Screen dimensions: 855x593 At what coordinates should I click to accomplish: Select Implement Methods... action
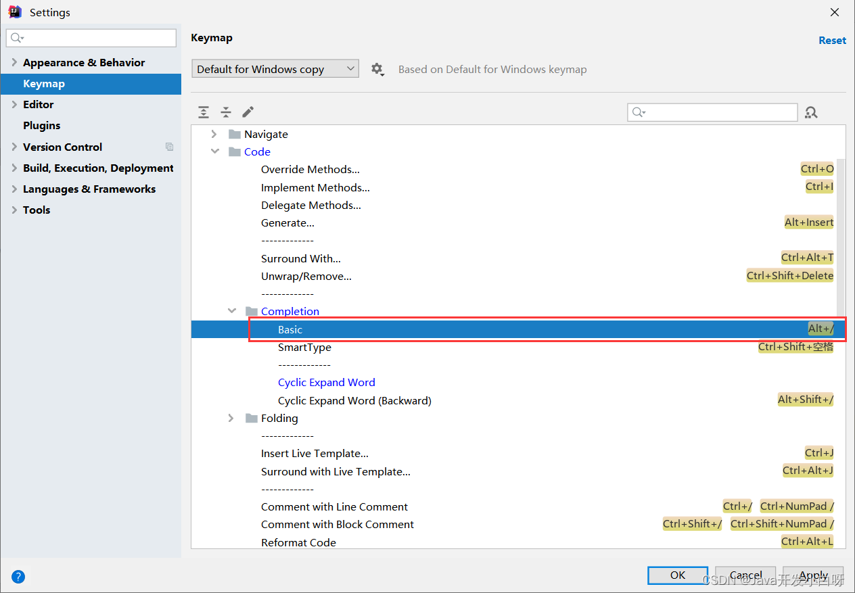(518, 187)
